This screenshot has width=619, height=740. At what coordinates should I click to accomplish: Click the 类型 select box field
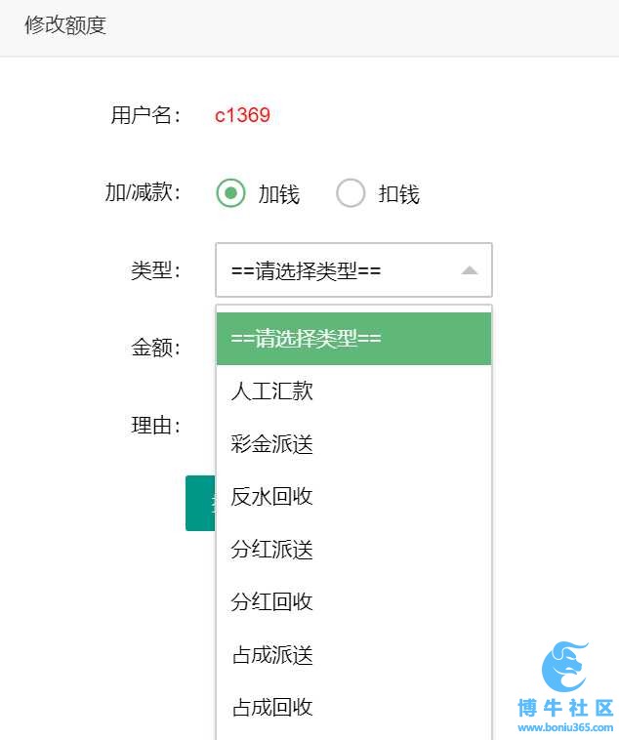tap(353, 270)
